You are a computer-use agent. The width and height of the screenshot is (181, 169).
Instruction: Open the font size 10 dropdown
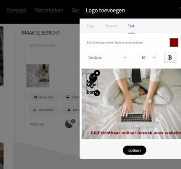point(148,57)
